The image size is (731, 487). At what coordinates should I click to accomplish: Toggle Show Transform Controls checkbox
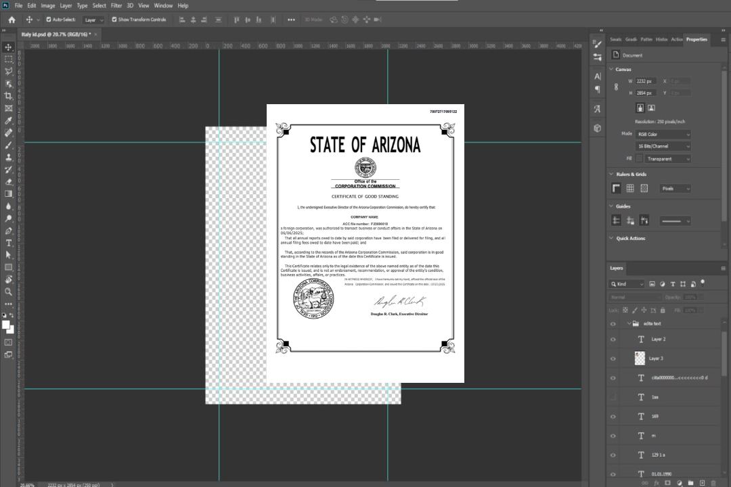click(114, 20)
